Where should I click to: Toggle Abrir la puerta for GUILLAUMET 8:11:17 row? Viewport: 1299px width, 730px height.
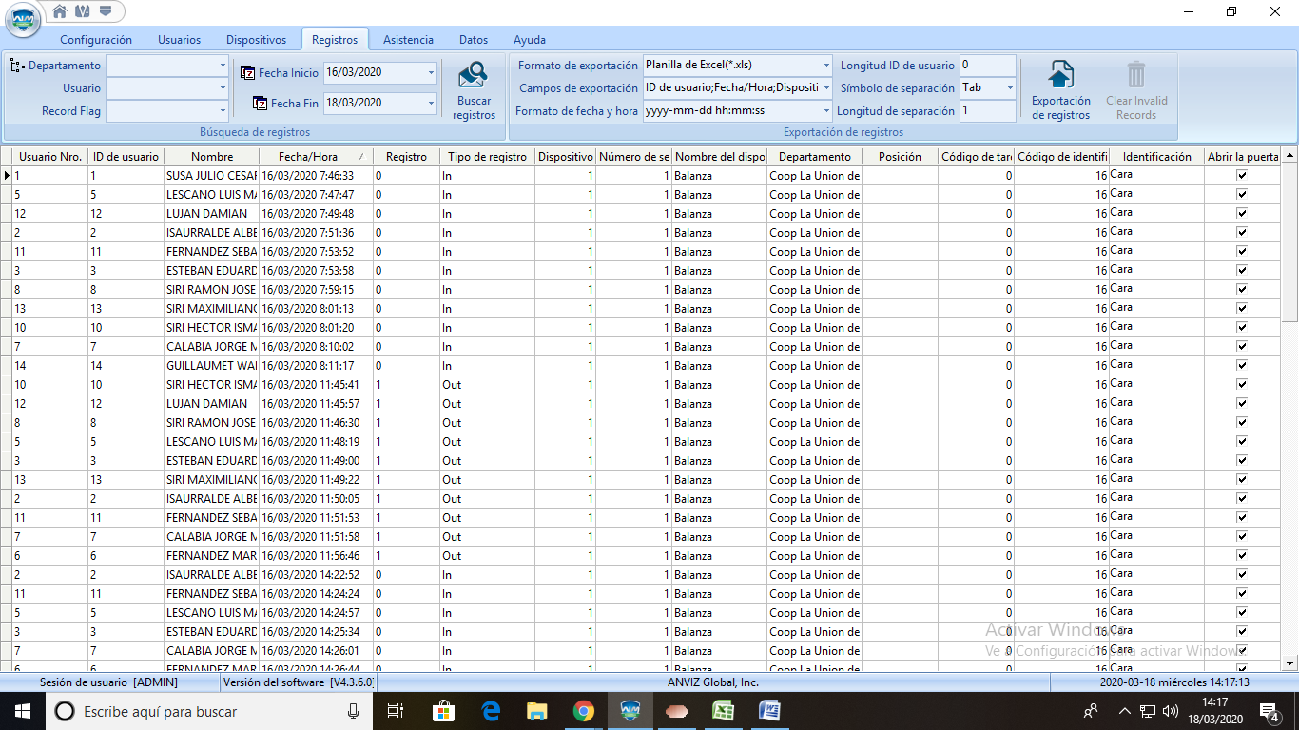click(x=1242, y=366)
